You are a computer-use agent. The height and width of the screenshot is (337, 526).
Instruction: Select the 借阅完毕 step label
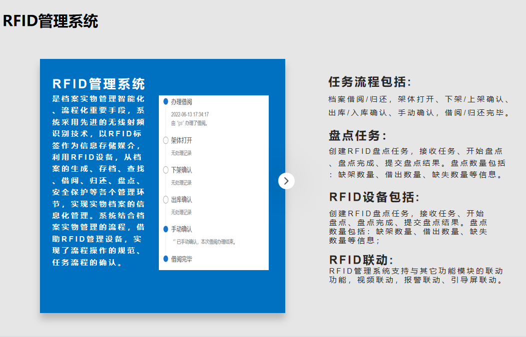point(181,259)
